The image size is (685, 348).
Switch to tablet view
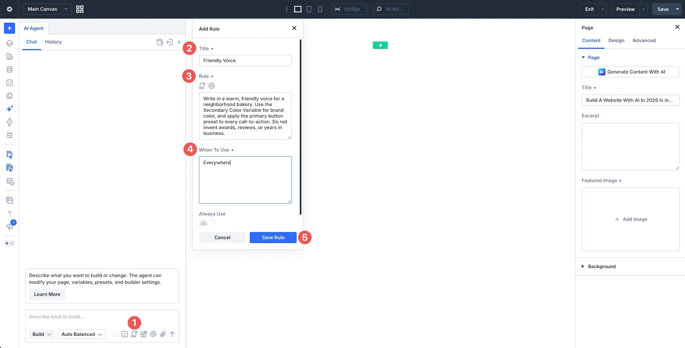point(309,9)
